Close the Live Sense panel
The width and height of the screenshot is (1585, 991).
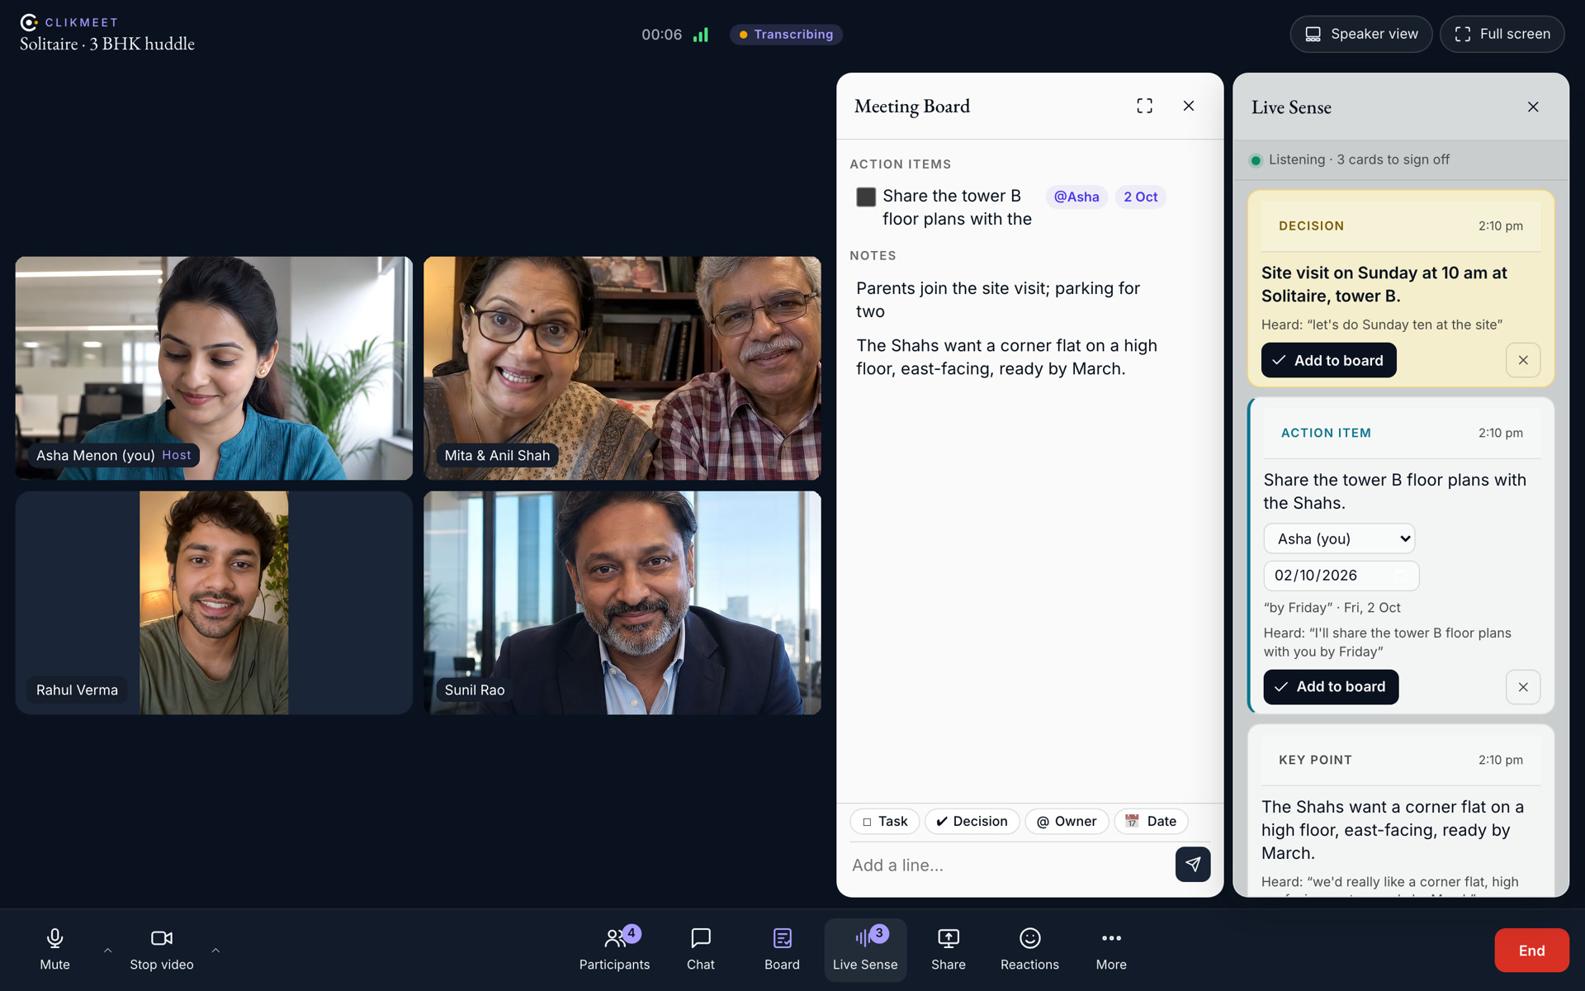[1533, 107]
